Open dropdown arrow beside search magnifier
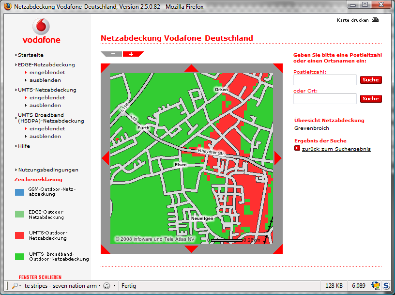Viewport: 395px width, 295px height. [20, 286]
